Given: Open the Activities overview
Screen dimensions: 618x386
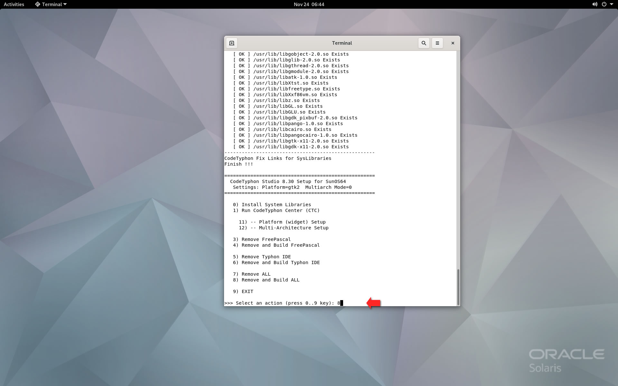Looking at the screenshot, I should [14, 4].
